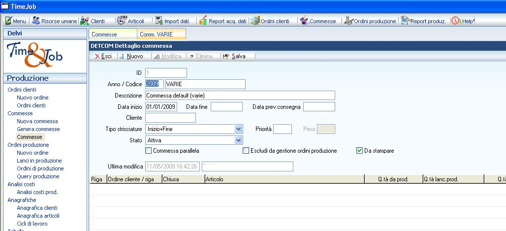Click the Articolo column header
This screenshot has height=231, width=506.
tap(285, 179)
